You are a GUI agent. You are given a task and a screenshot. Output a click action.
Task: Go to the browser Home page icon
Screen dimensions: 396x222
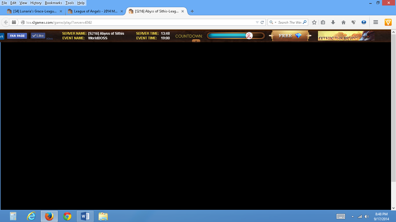click(x=344, y=22)
